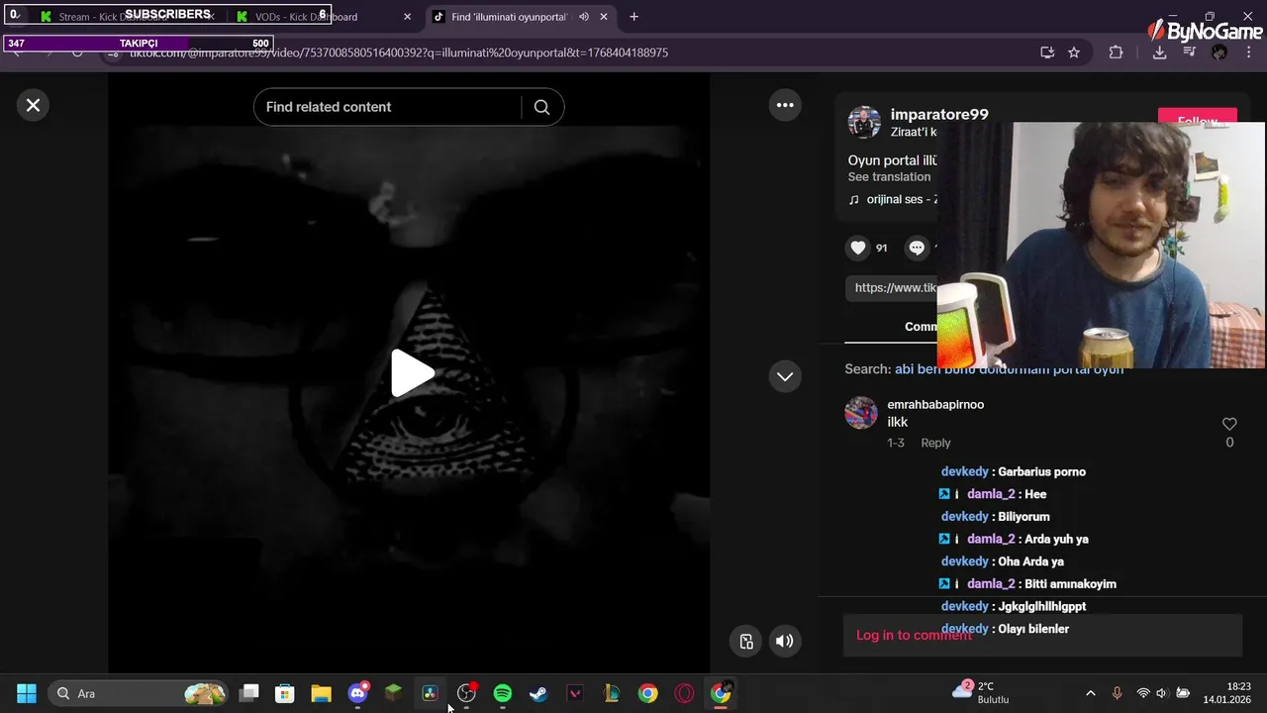Screen dimensions: 1267x713
Task: Open emrahbabapirnoo commenter avatar
Action: pos(861,413)
